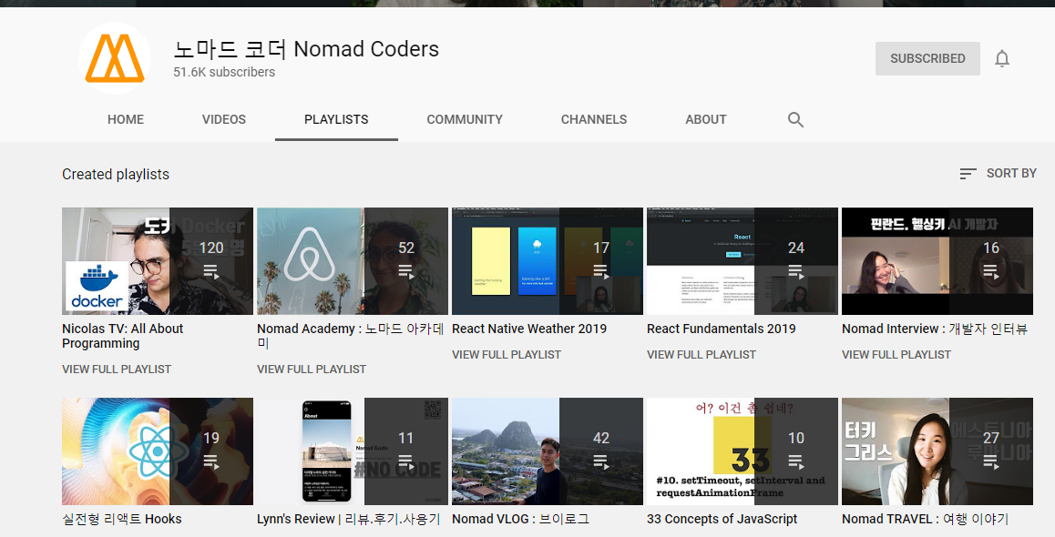The width and height of the screenshot is (1055, 537).
Task: Open Nicolas TV: All About Programming title
Action: coord(122,336)
